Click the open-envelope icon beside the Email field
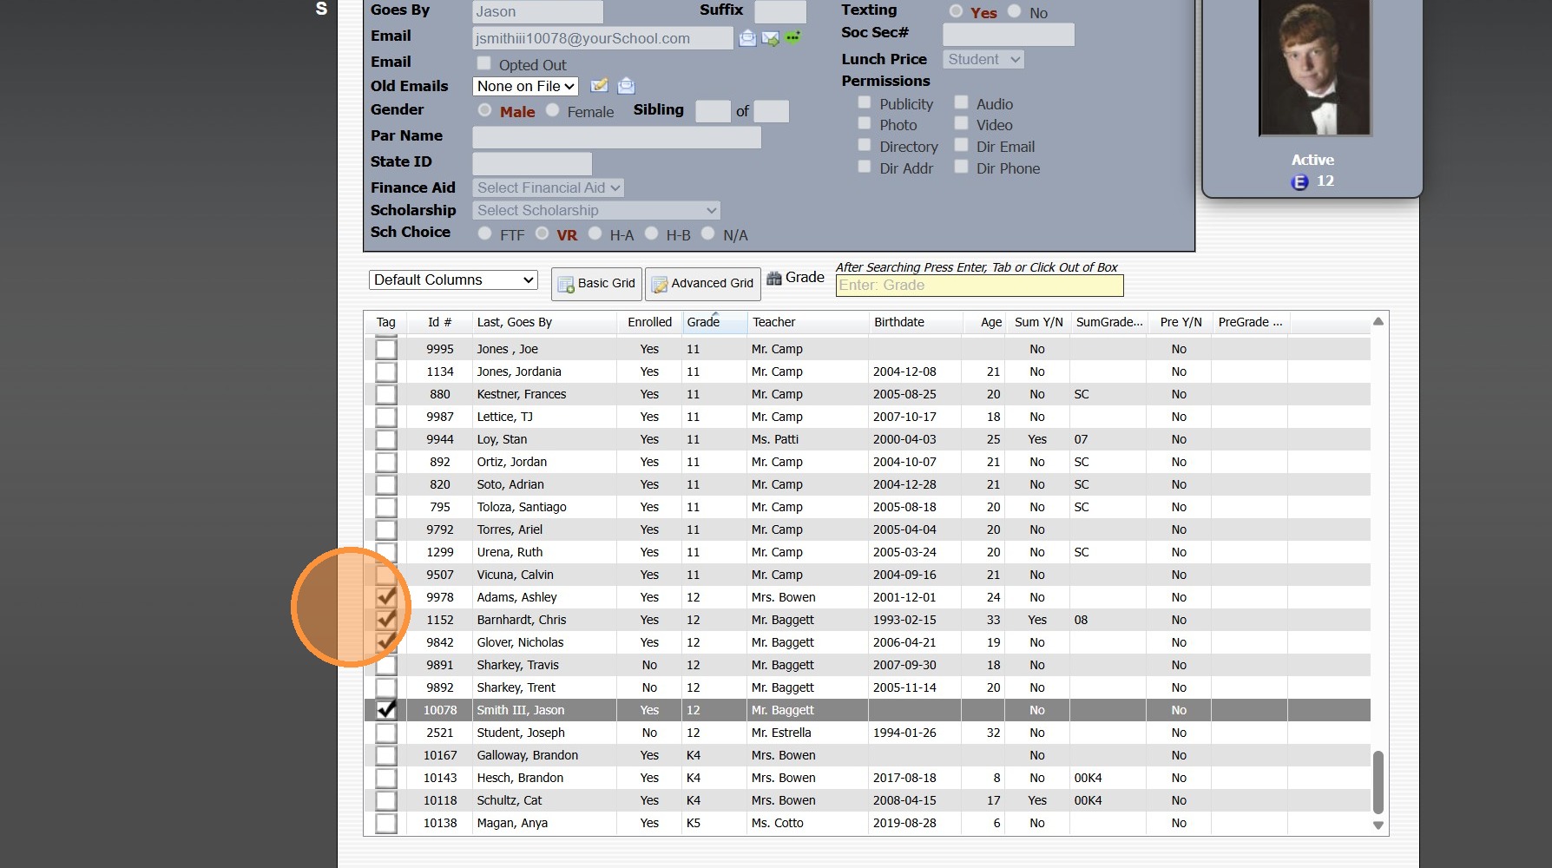Viewport: 1552px width, 868px height. [x=747, y=38]
